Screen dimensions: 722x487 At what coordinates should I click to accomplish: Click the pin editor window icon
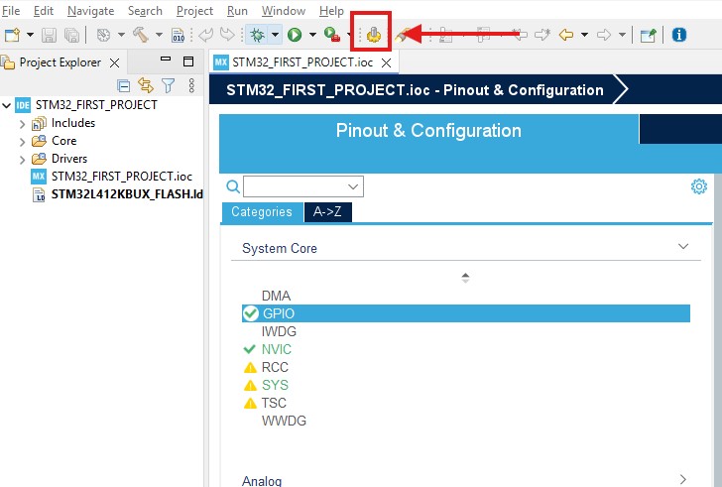pyautogui.click(x=648, y=35)
